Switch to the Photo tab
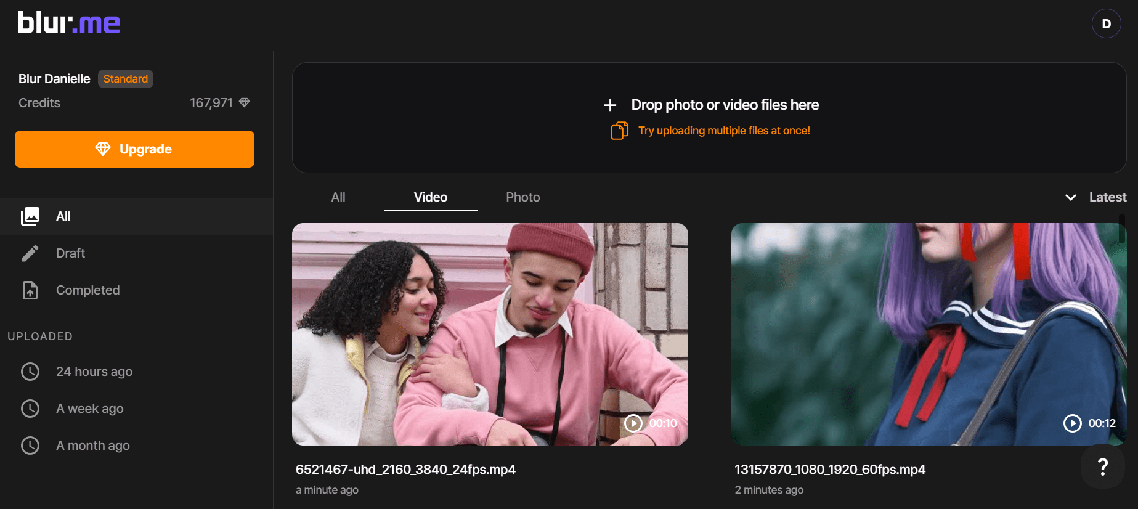The height and width of the screenshot is (509, 1138). pos(522,197)
